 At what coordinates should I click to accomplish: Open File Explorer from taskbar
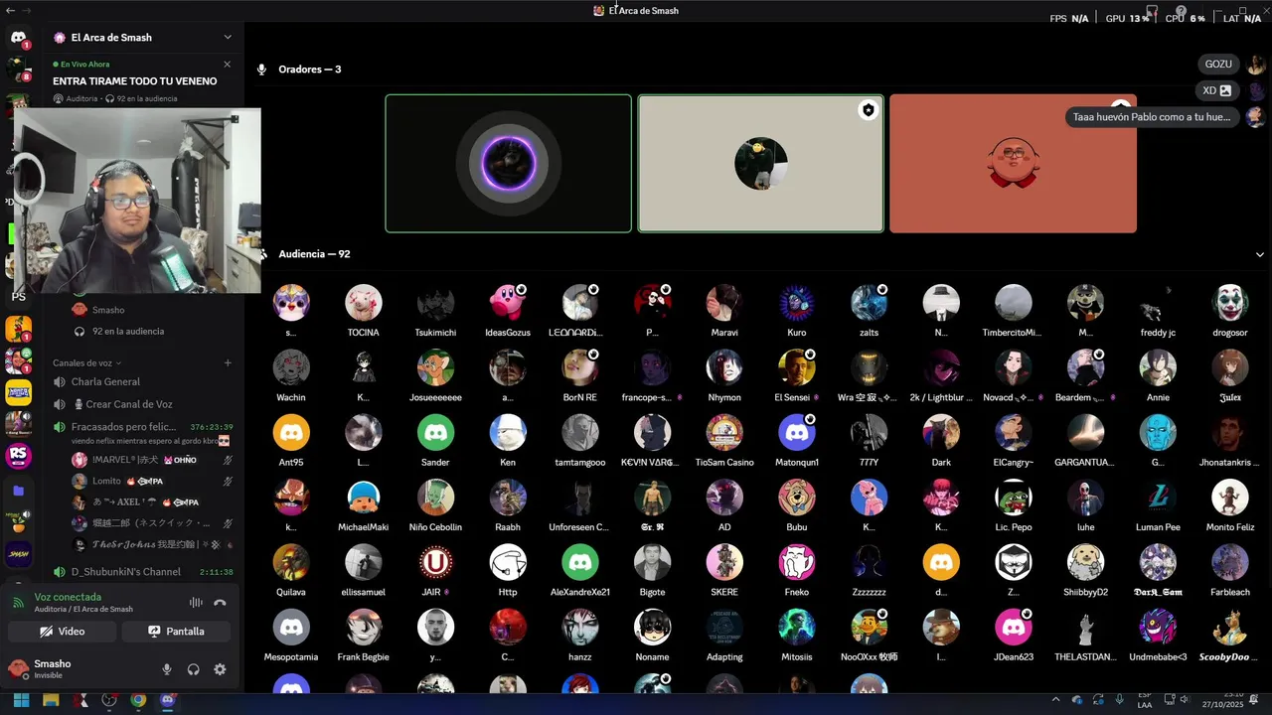[x=51, y=700]
